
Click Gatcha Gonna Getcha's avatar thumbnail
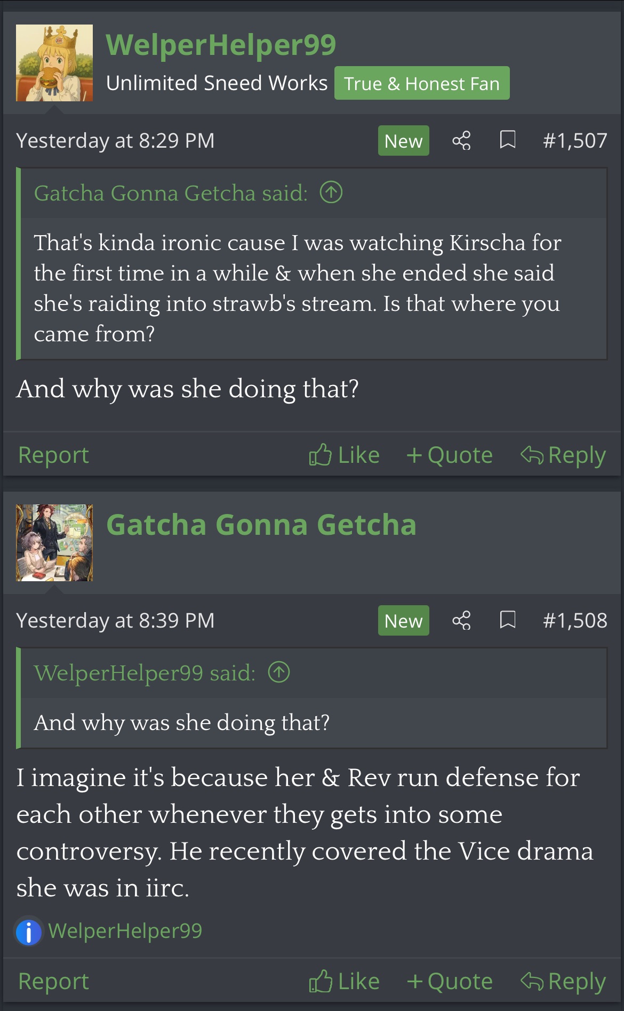tap(54, 543)
